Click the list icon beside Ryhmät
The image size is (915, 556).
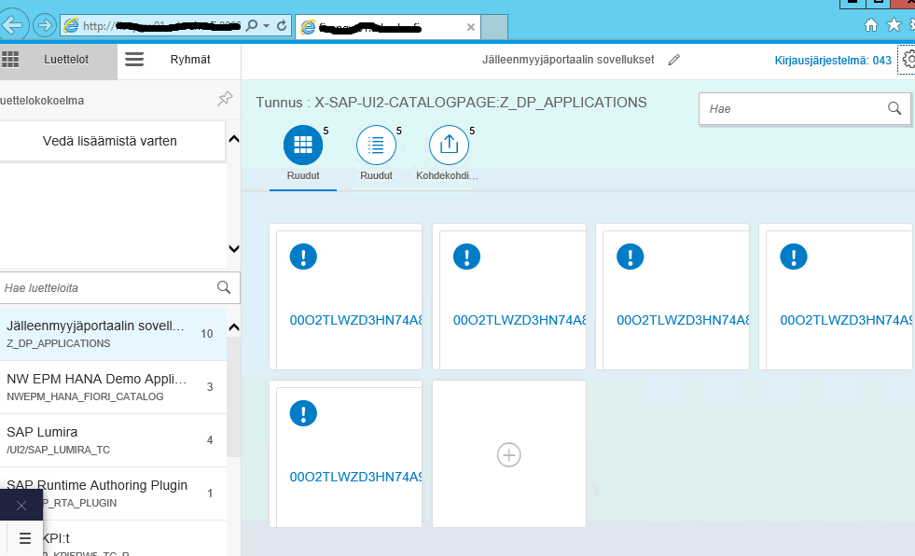tap(134, 60)
